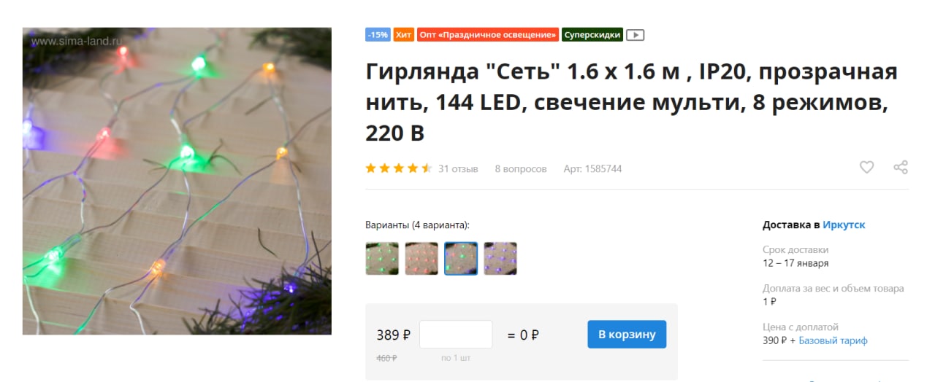Open the 'Суперскидки' green badge

pyautogui.click(x=592, y=34)
